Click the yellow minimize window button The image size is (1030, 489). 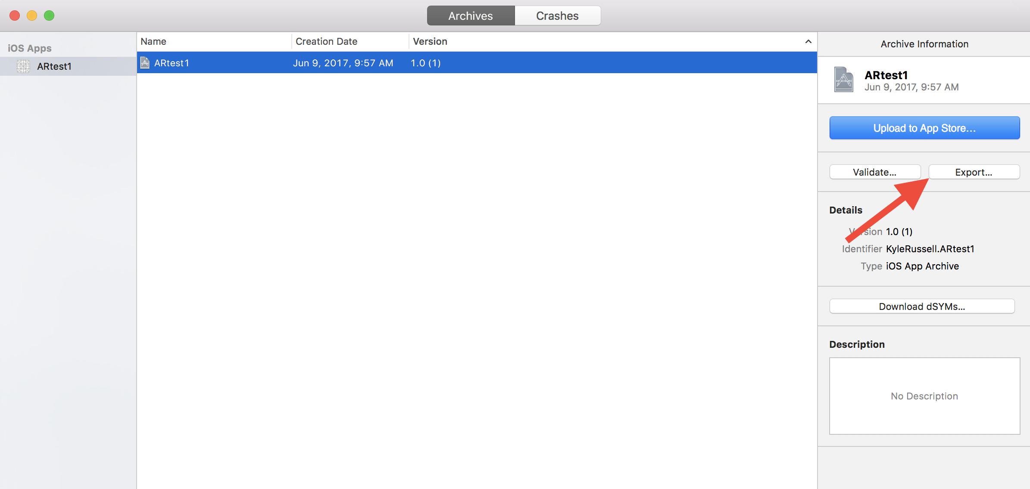coord(32,16)
